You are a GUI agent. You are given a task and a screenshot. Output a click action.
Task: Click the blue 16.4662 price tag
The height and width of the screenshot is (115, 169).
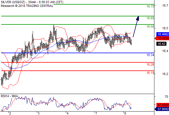pos(163,34)
